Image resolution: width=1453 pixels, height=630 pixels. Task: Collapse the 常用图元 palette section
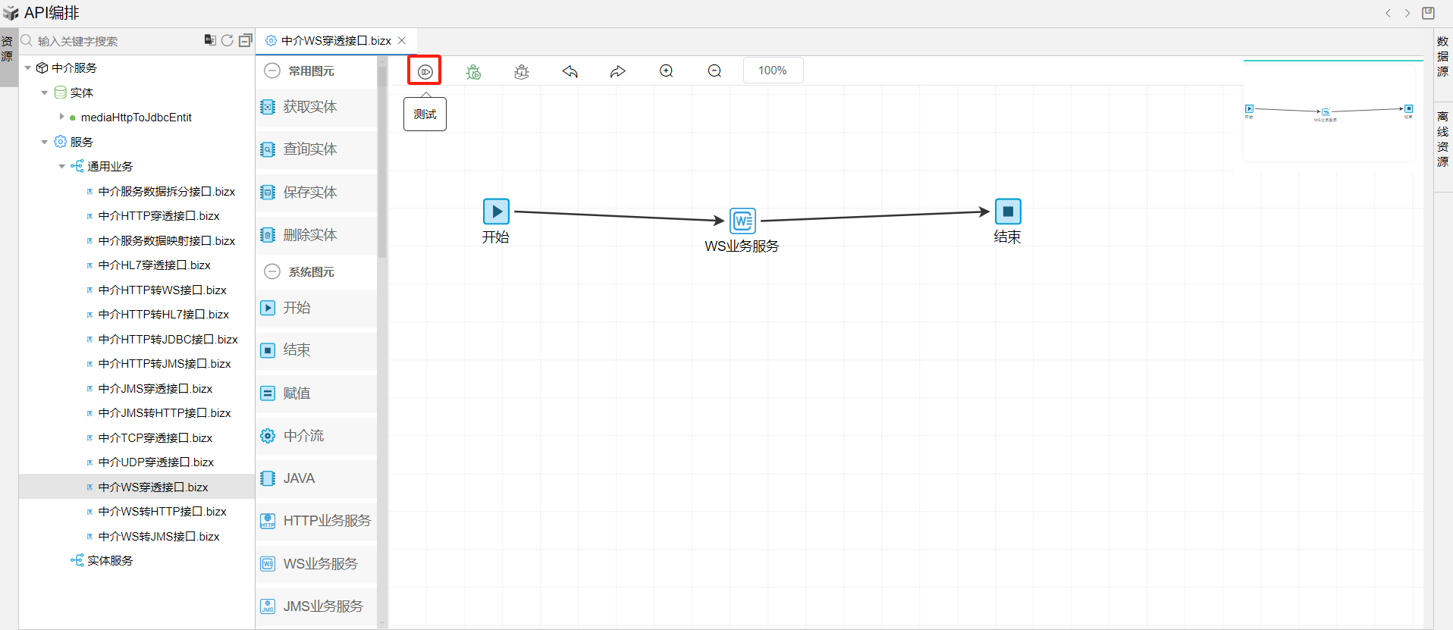[272, 71]
